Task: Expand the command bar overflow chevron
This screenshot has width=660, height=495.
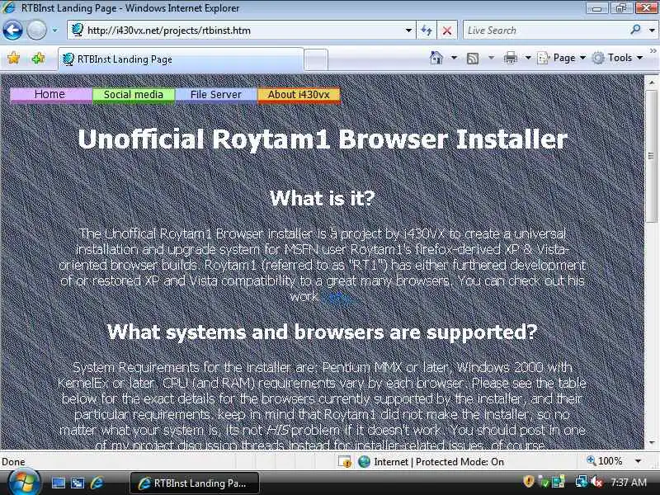Action: click(x=653, y=51)
